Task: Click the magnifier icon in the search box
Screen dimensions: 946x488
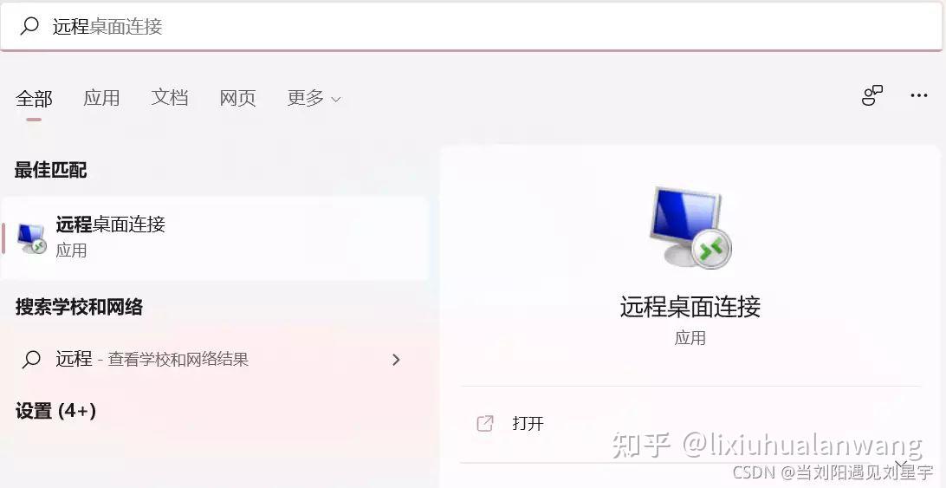Action: tap(29, 25)
